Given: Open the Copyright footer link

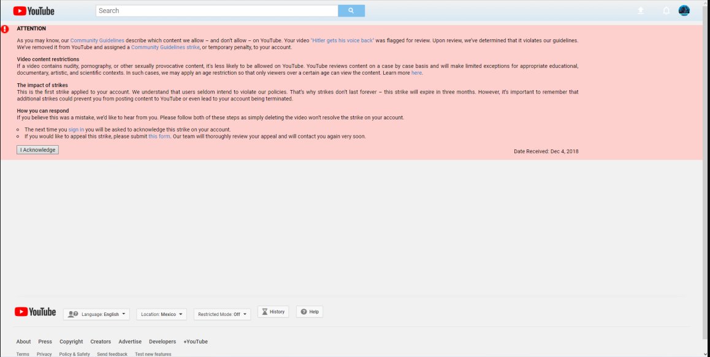Looking at the screenshot, I should [71, 342].
